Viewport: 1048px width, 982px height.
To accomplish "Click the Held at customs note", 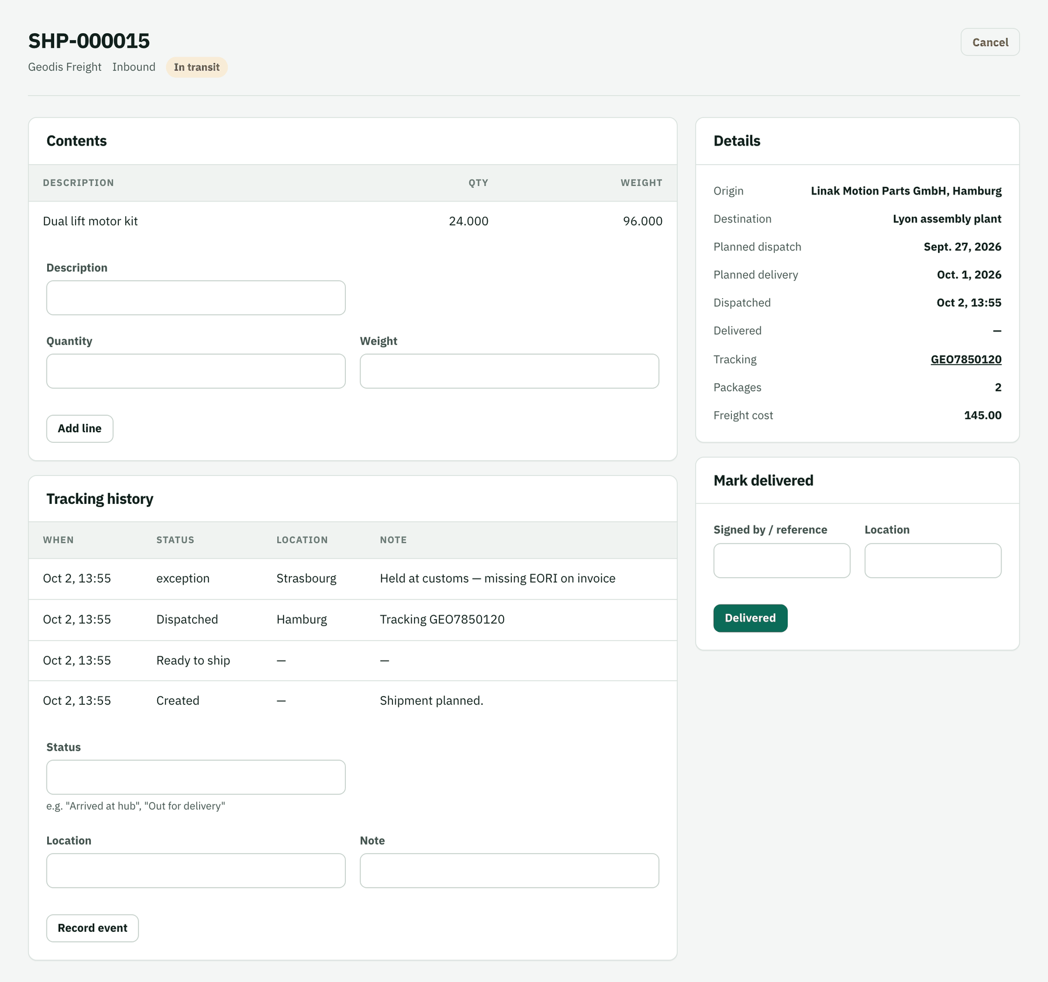I will (498, 578).
